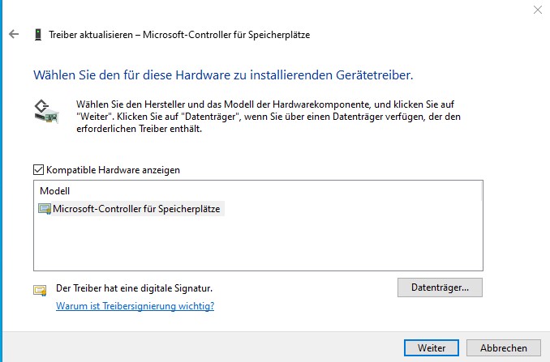Open the Datenträger... browse button
The image size is (550, 362).
point(440,287)
